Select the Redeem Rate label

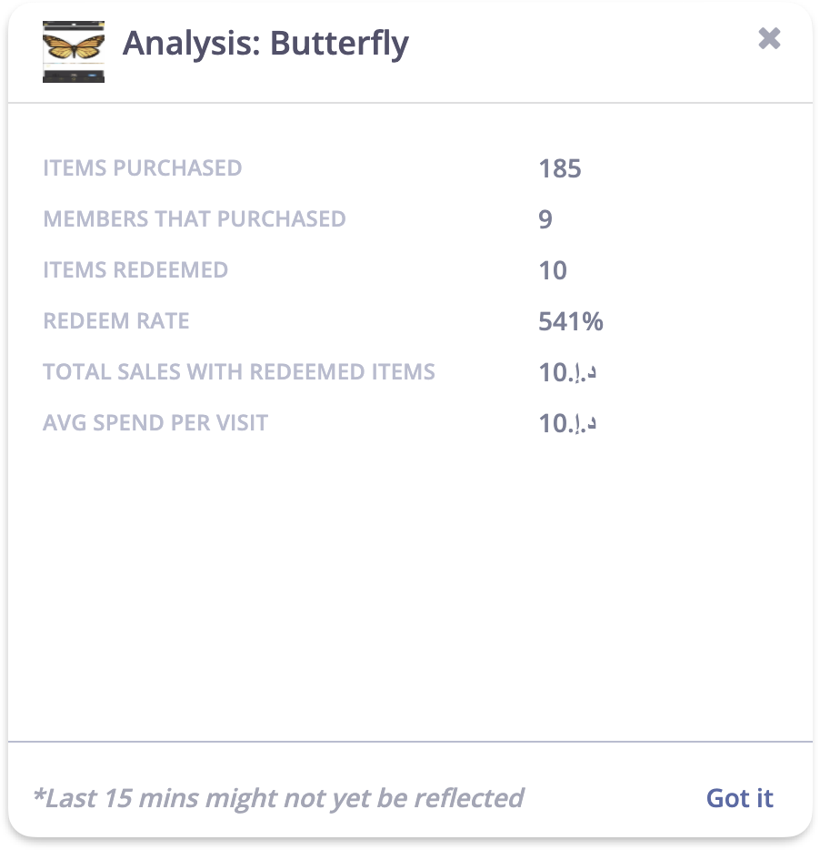click(x=115, y=321)
